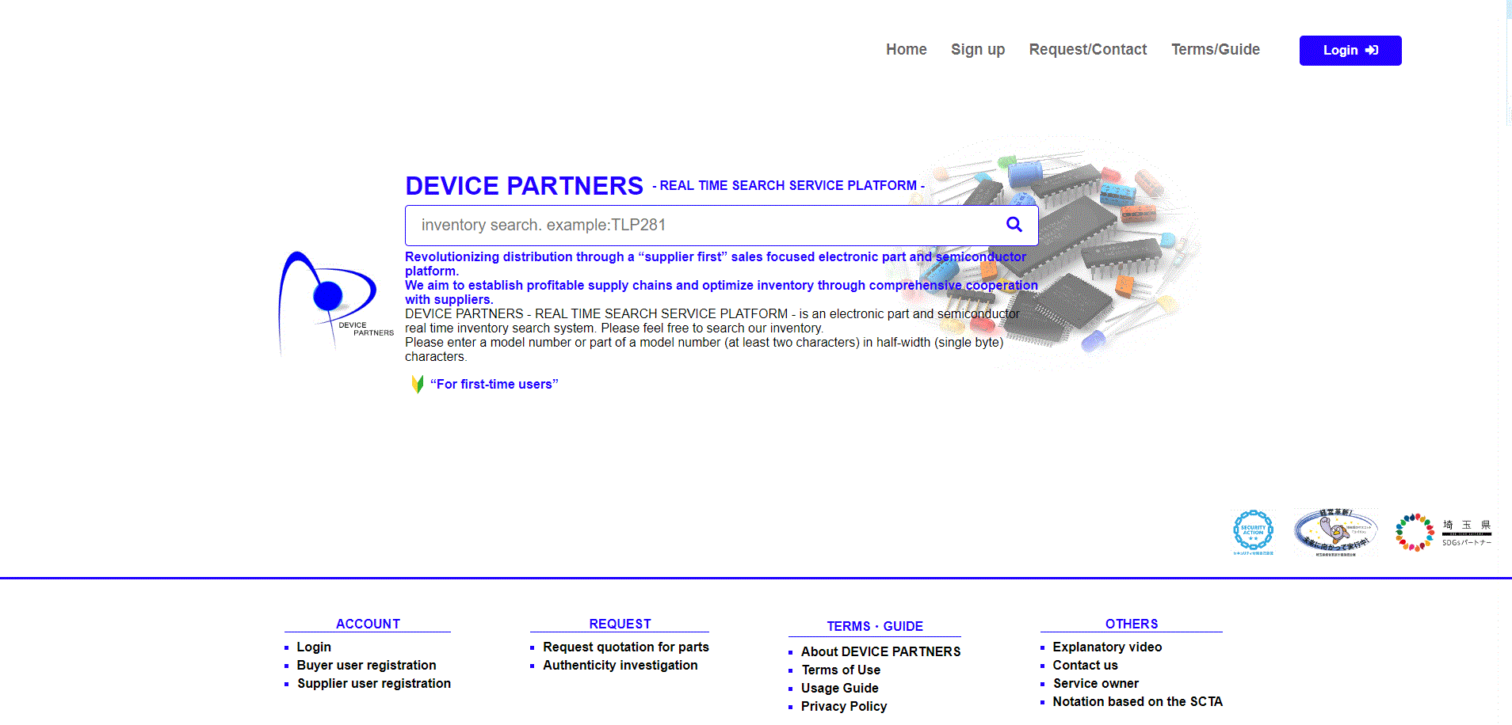Open the Saitama SDGs partner badge

point(1444,533)
